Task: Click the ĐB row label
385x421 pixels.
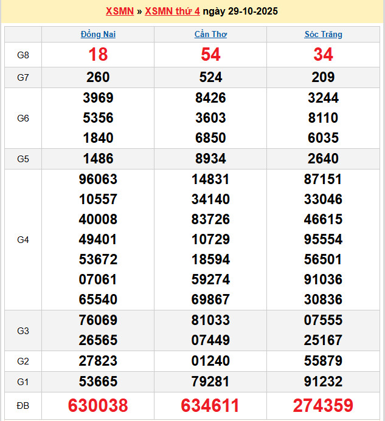Action: coord(23,406)
